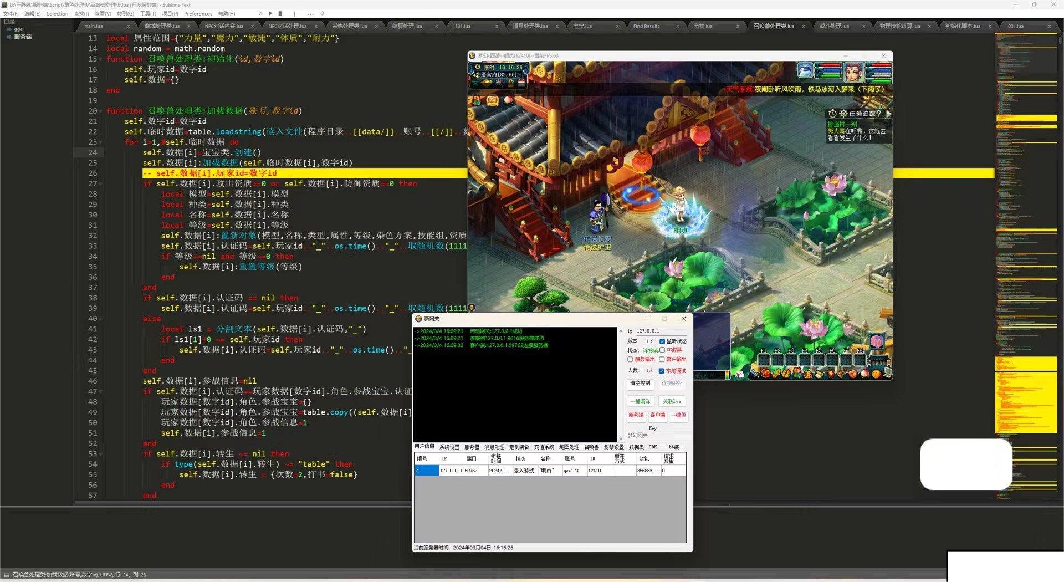This screenshot has height=582, width=1064.
Task: Uncheck the 本地调试 checkbox
Action: pos(662,371)
